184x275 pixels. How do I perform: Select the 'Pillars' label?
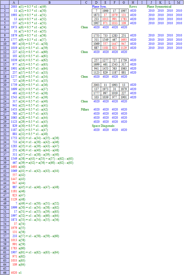pos(85,109)
